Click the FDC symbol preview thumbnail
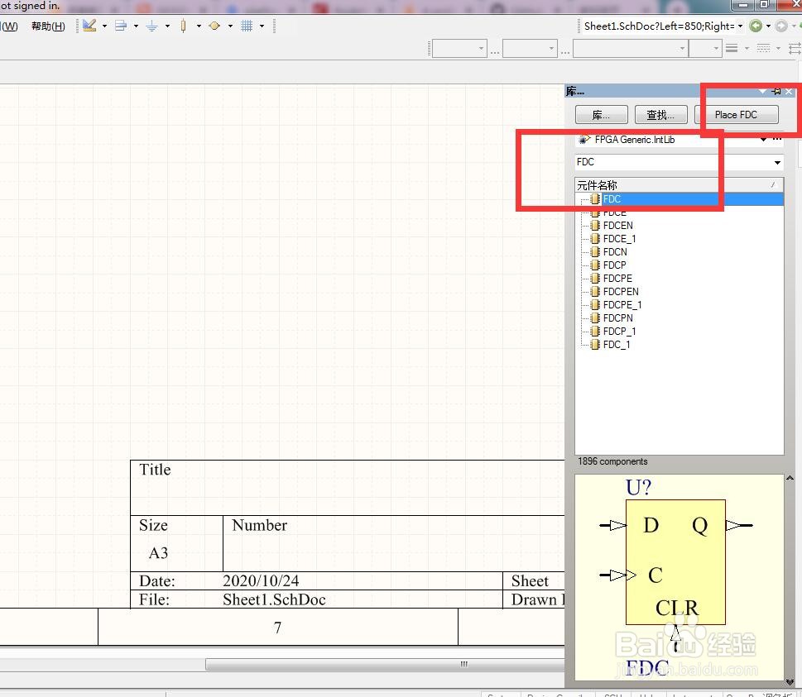 [x=680, y=577]
